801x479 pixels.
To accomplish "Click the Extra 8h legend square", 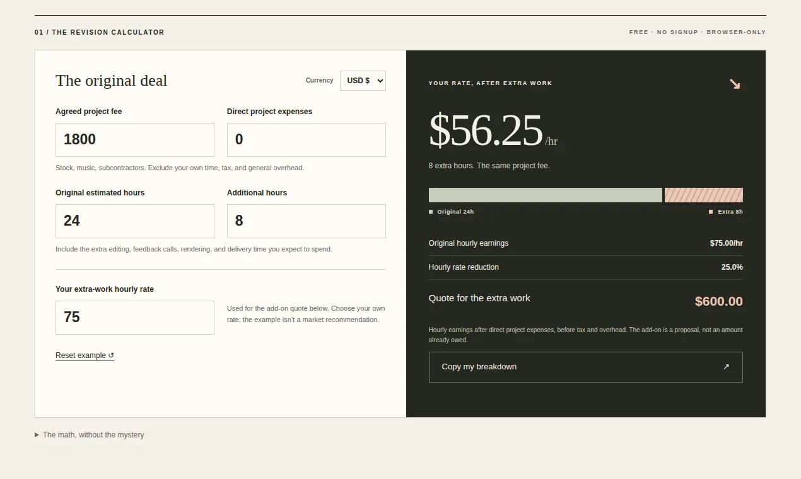I will (711, 212).
